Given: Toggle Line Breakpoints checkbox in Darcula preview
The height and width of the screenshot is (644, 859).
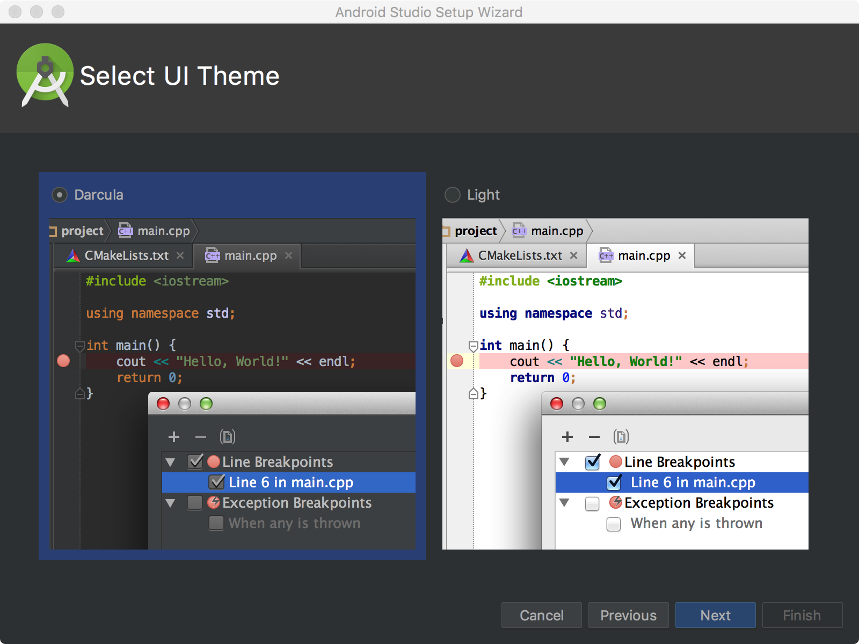Looking at the screenshot, I should [x=195, y=462].
